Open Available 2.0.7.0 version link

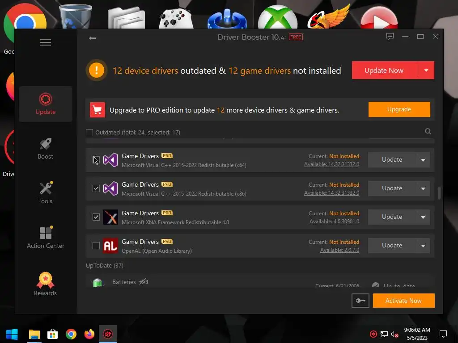(x=340, y=250)
